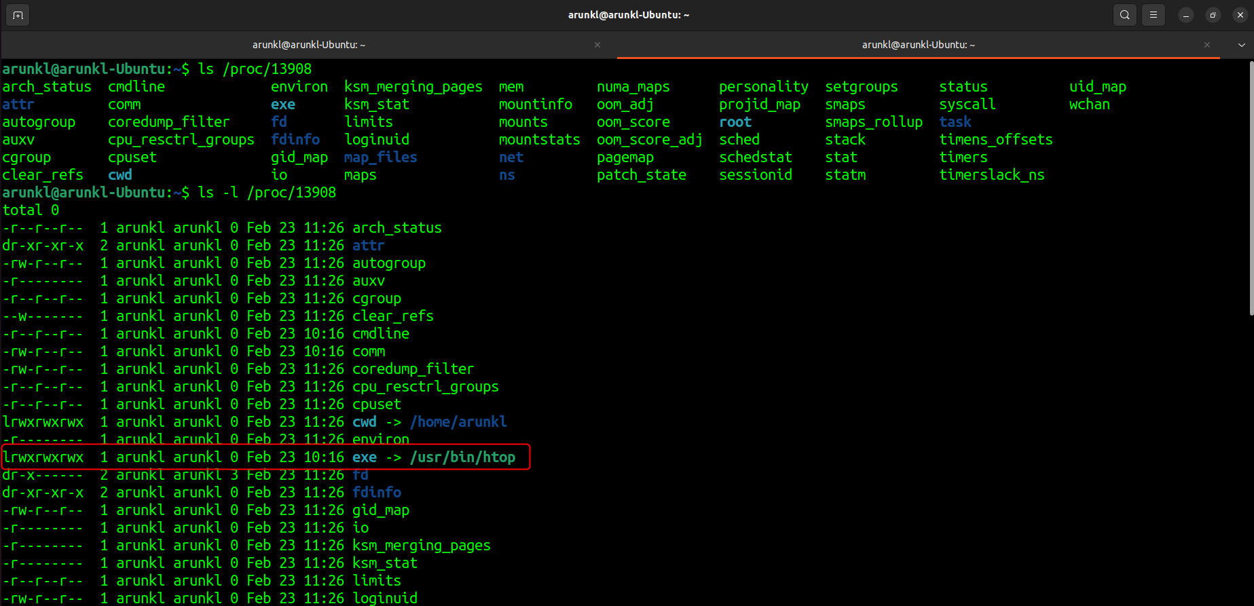The height and width of the screenshot is (606, 1254).
Task: Click 'sessionid' in the column listing
Action: point(756,175)
